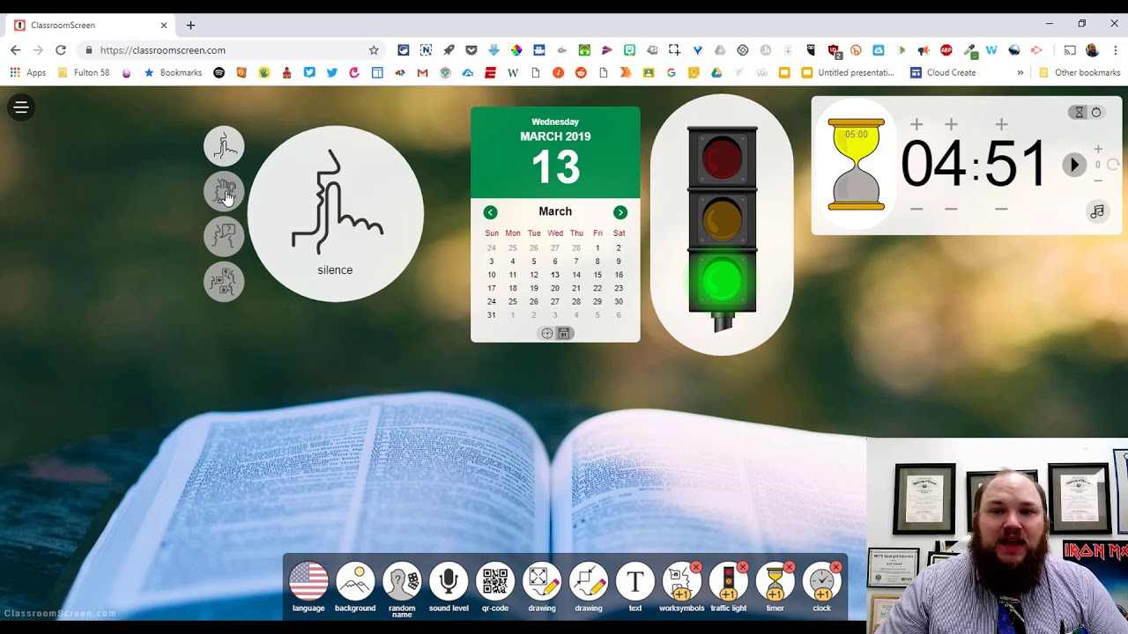Choose the timer alarm sound music icon
Viewport: 1128px width, 634px height.
pos(1097,211)
